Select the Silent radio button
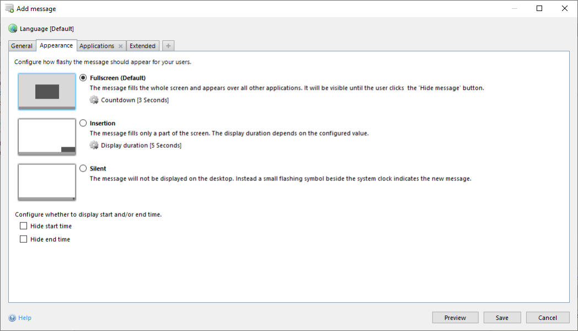578x331 pixels. pos(83,168)
